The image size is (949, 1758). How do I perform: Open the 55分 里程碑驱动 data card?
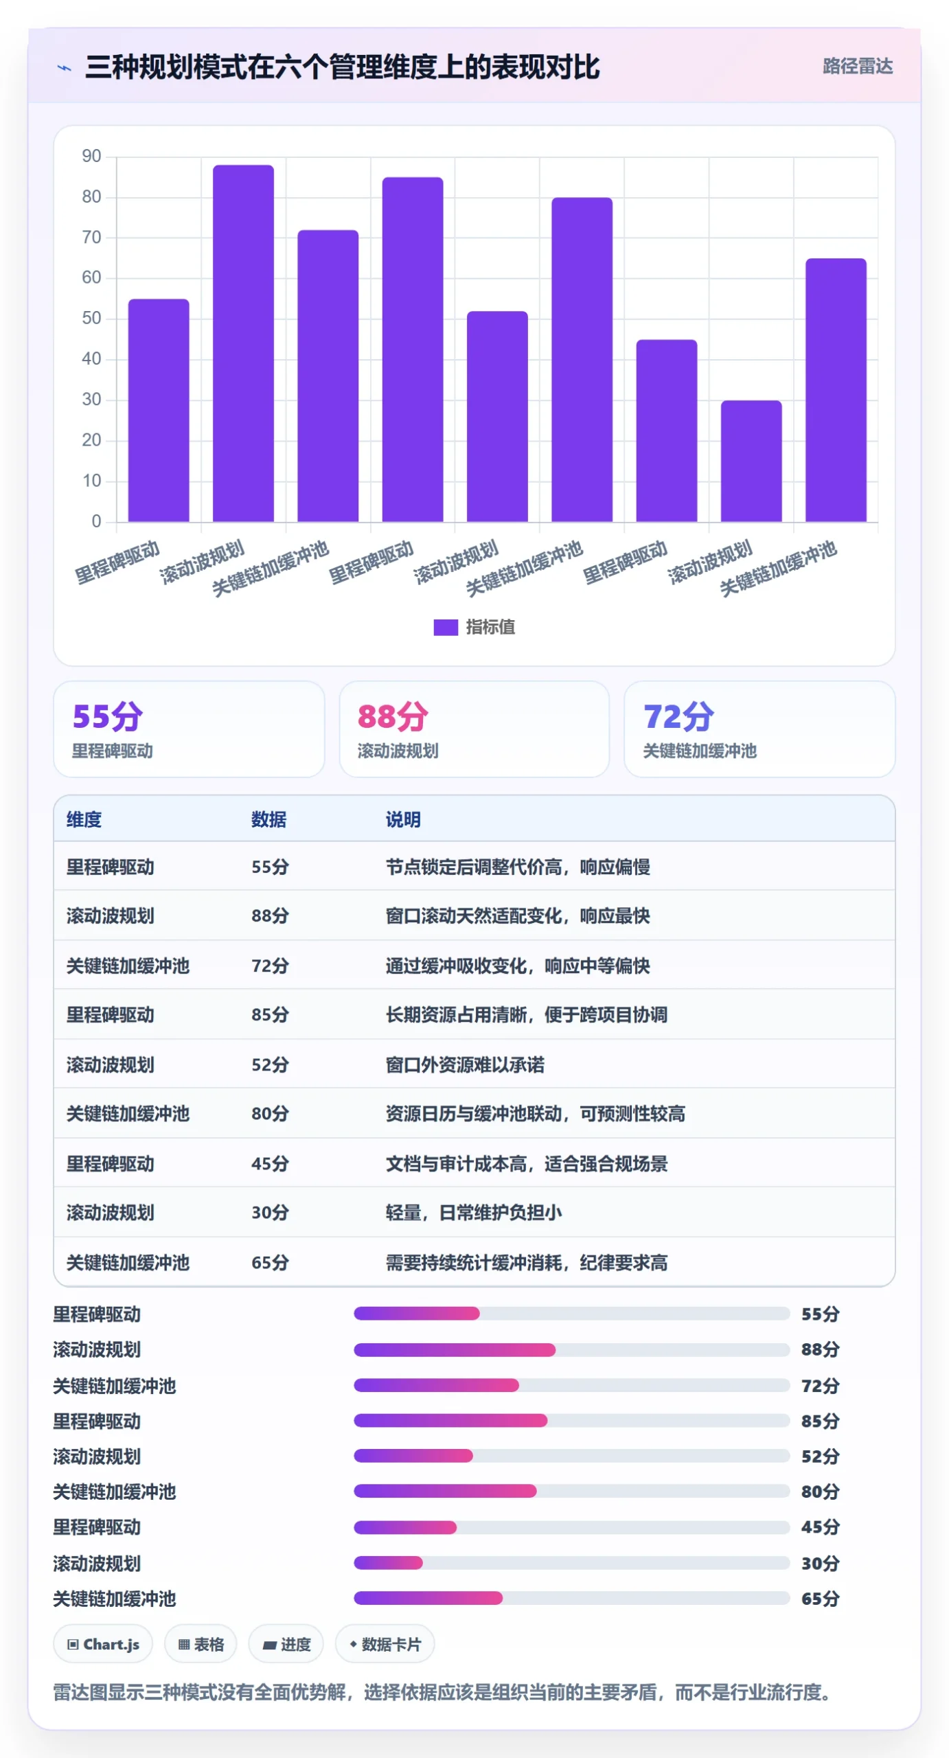point(189,729)
